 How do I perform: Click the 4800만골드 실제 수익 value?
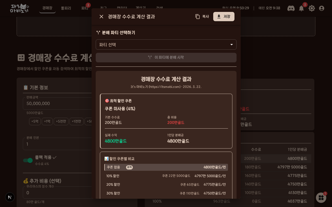pyautogui.click(x=116, y=141)
